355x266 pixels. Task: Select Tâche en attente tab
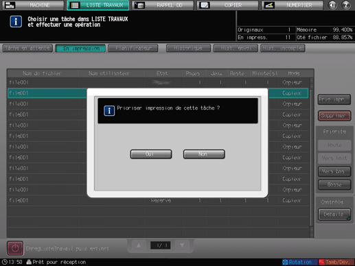click(27, 48)
